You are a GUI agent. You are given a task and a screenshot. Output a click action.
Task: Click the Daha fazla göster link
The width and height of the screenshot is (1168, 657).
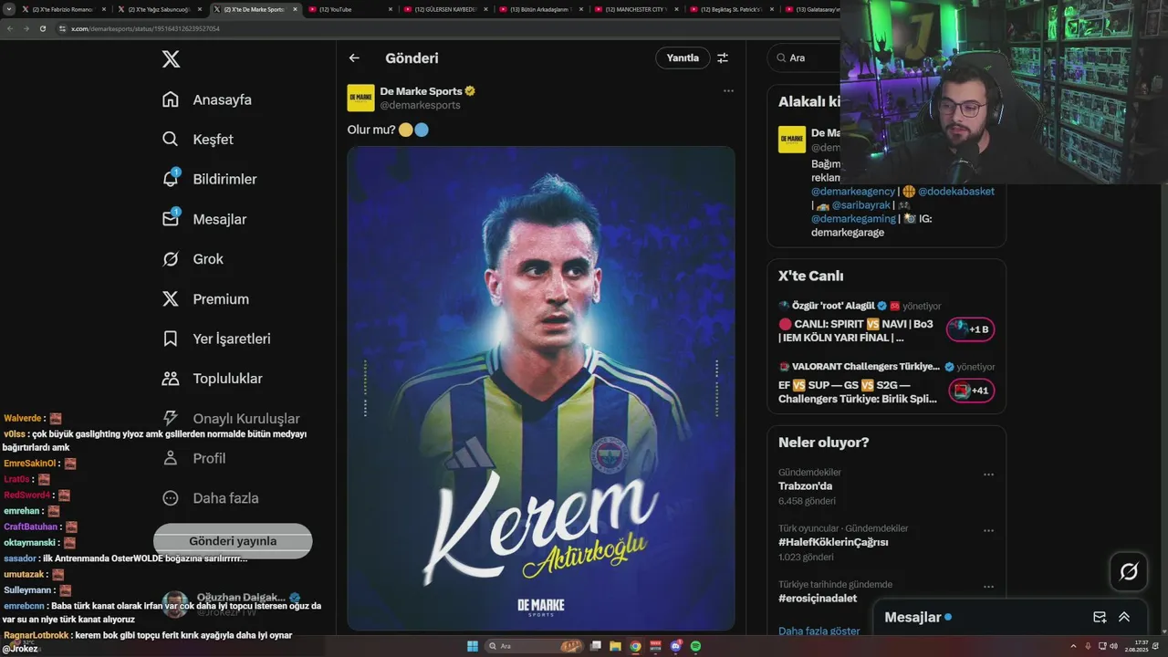tap(819, 631)
